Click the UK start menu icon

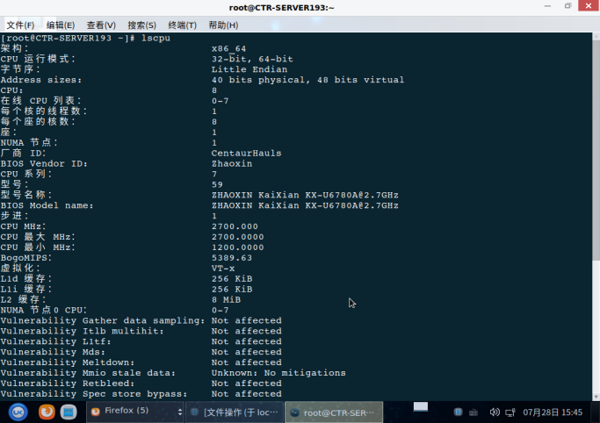click(x=18, y=412)
